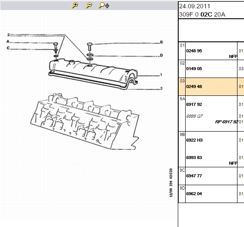
Task: Click callout letter D on the diagram
Action: click(x=161, y=55)
